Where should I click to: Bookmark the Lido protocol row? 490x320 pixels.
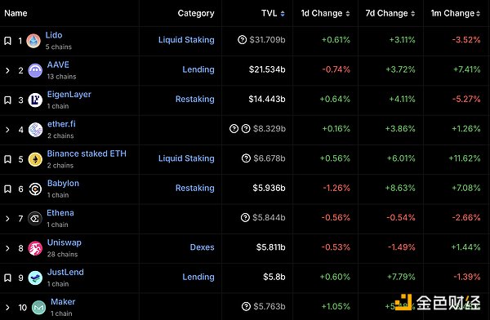8,41
